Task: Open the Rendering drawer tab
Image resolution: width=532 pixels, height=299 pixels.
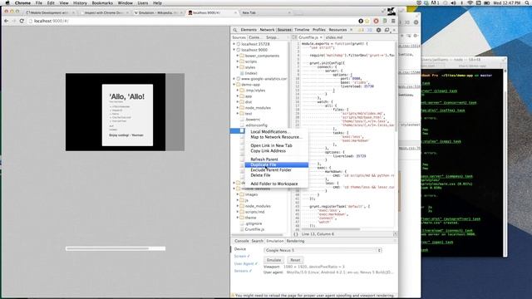Action: pos(295,241)
